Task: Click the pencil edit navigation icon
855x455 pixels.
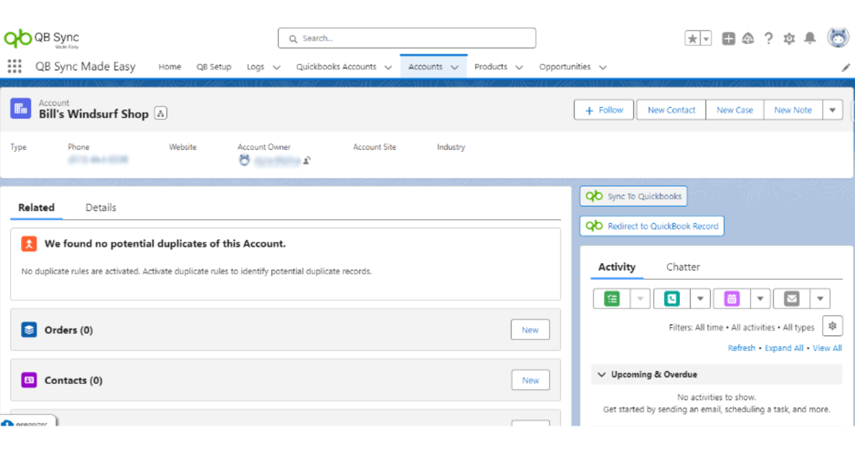Action: [846, 68]
